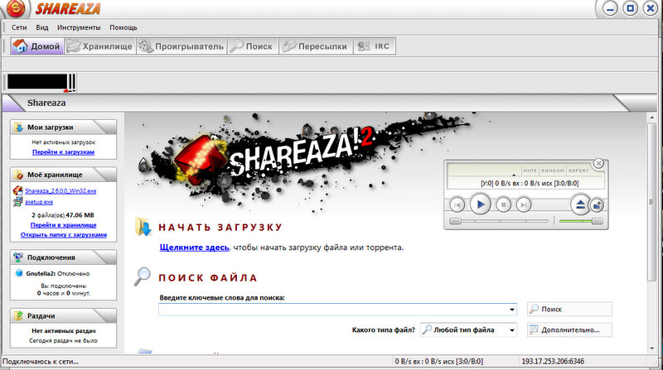This screenshot has height=370, width=663.
Task: Click the Мои загрузки panel header
Action: tap(64, 127)
